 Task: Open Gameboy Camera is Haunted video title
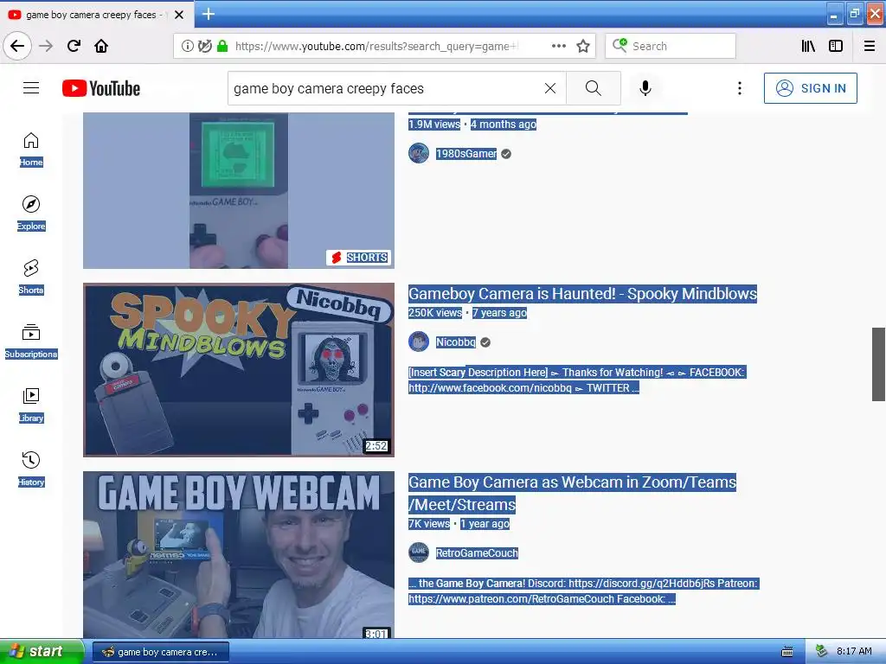pyautogui.click(x=582, y=294)
